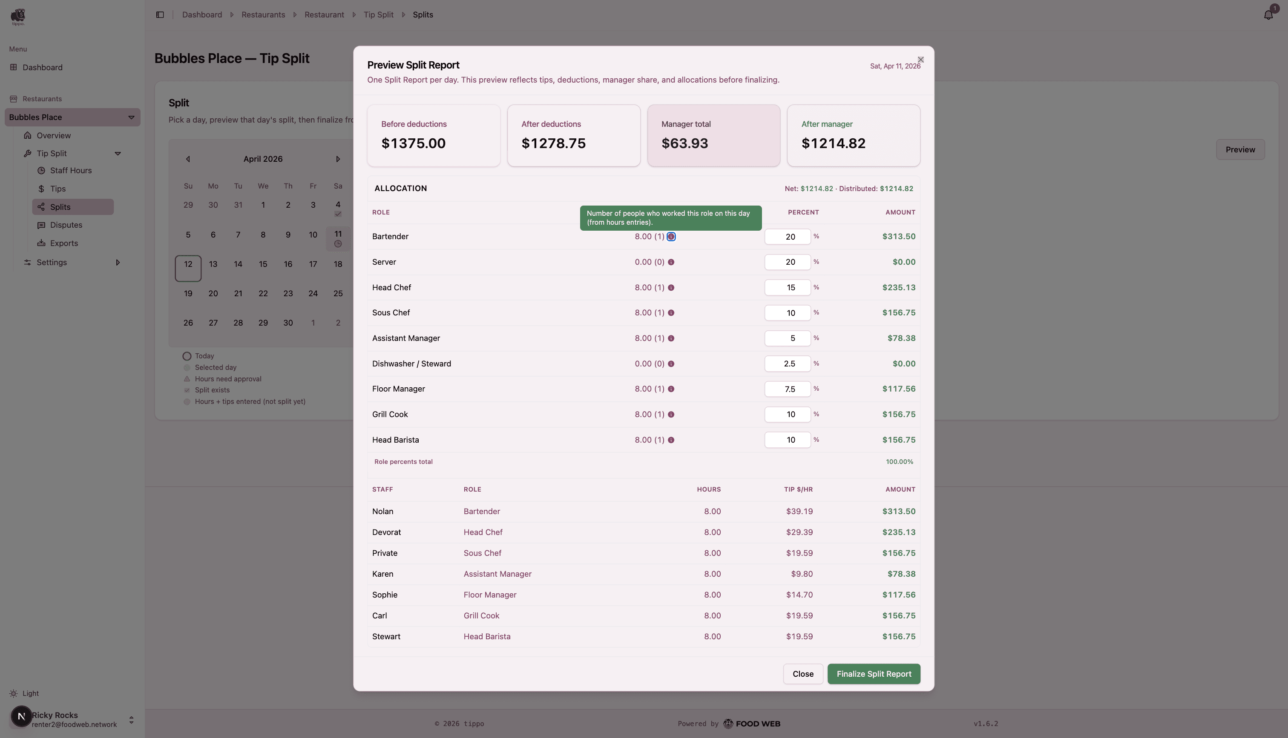The width and height of the screenshot is (1288, 738).
Task: Open Settings in the sidebar
Action: 52,263
